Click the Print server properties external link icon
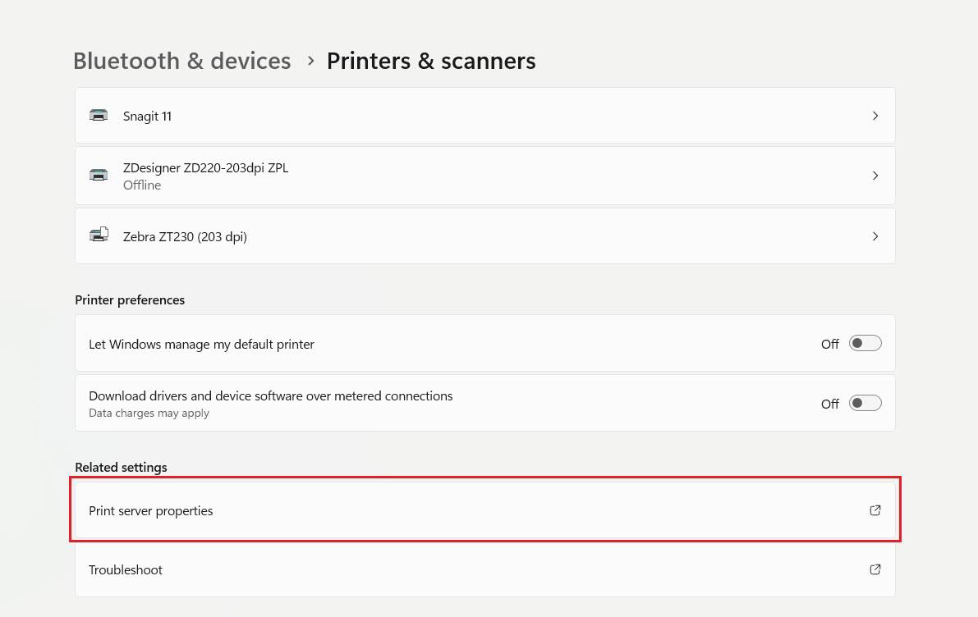This screenshot has width=978, height=617. (x=875, y=510)
